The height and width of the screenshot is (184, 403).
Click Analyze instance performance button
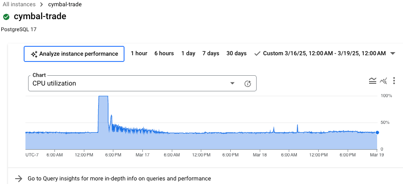point(74,54)
